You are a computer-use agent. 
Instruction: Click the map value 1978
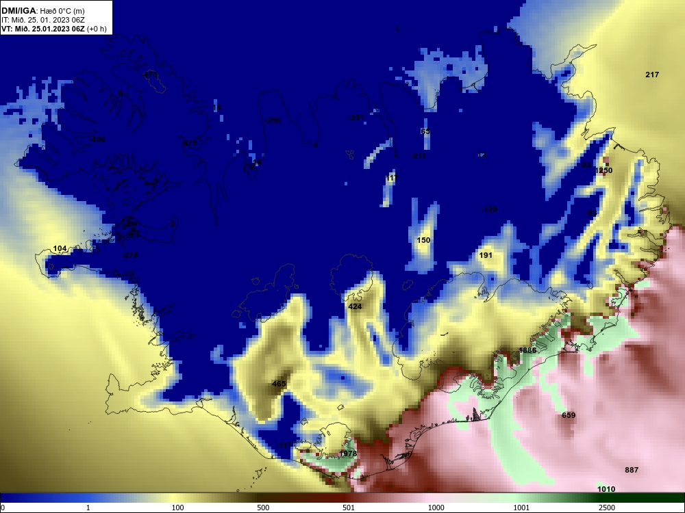pos(348,453)
